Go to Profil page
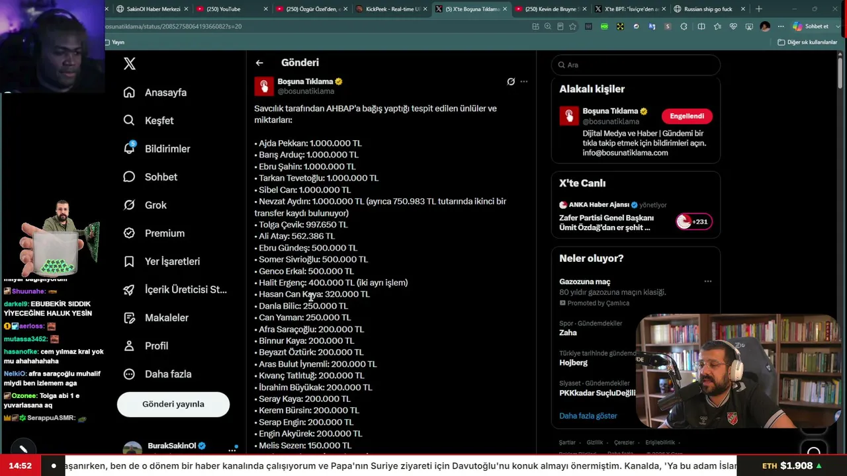Viewport: 847px width, 476px height. (x=146, y=346)
